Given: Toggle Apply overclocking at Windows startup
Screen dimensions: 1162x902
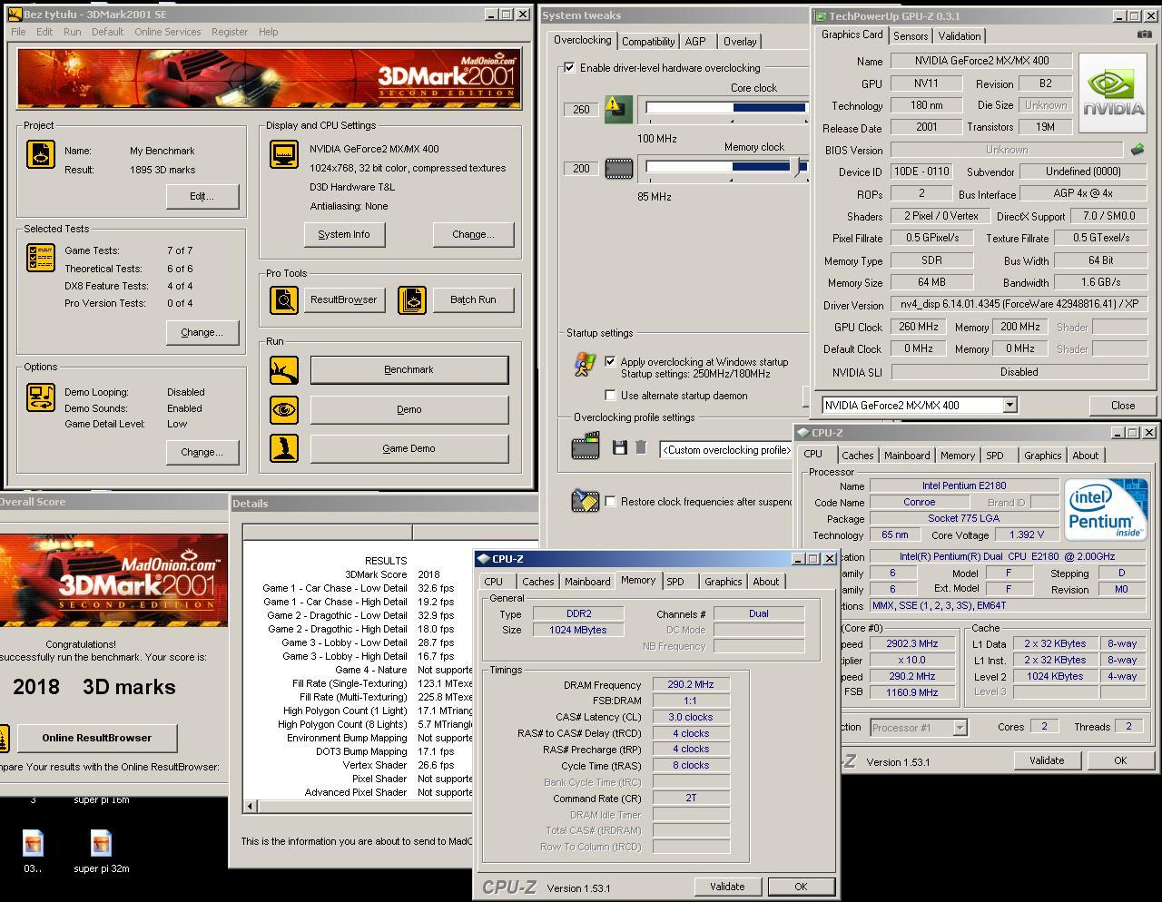Looking at the screenshot, I should [x=610, y=361].
